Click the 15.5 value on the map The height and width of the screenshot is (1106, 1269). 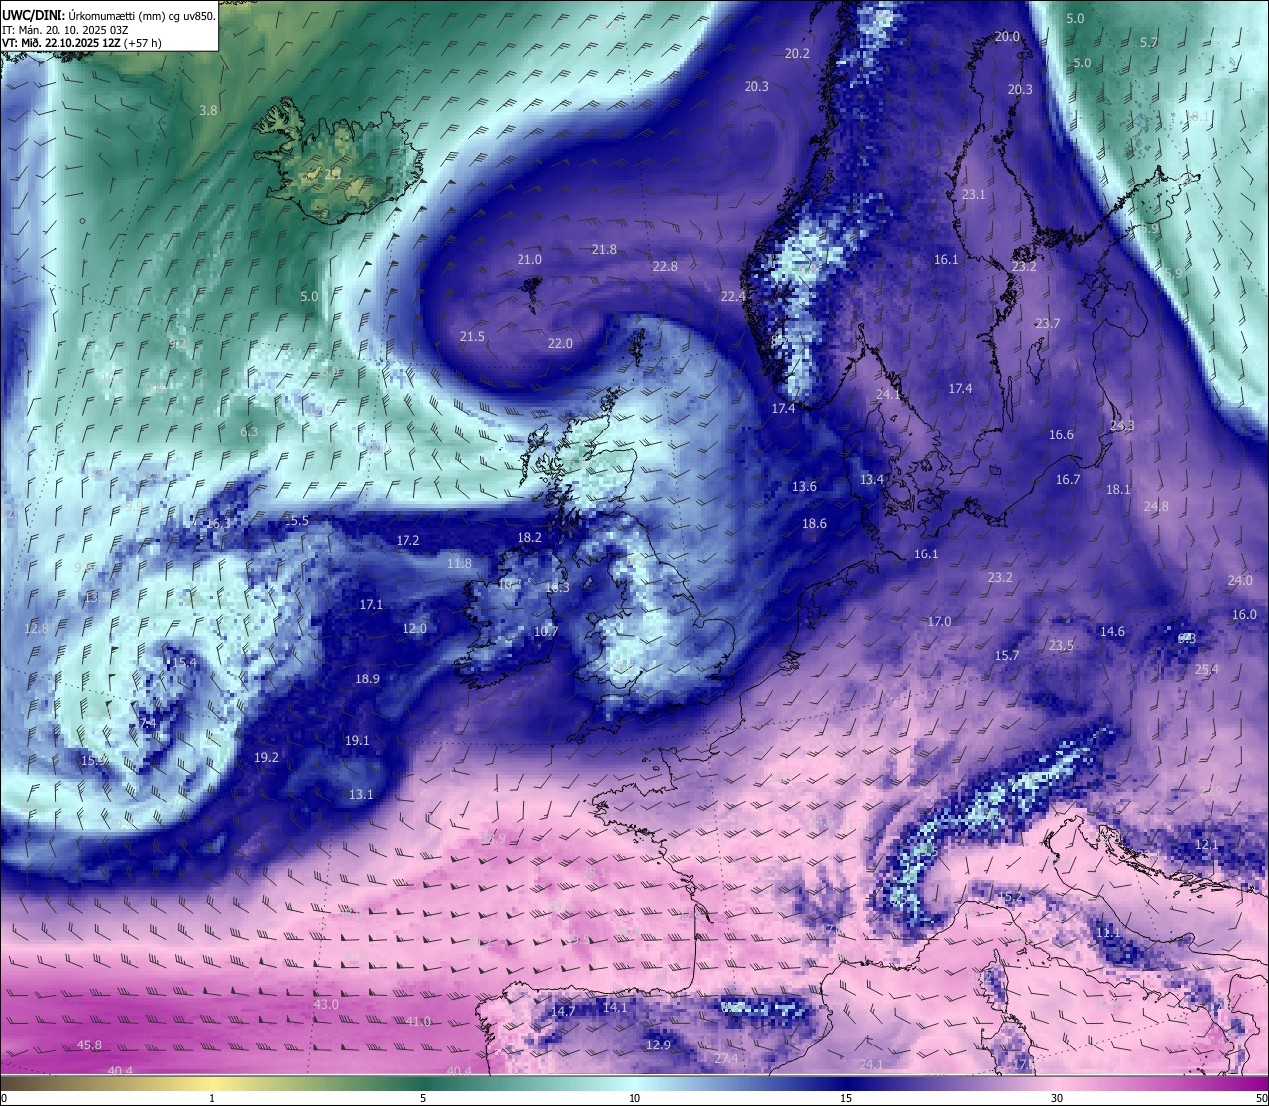[296, 521]
